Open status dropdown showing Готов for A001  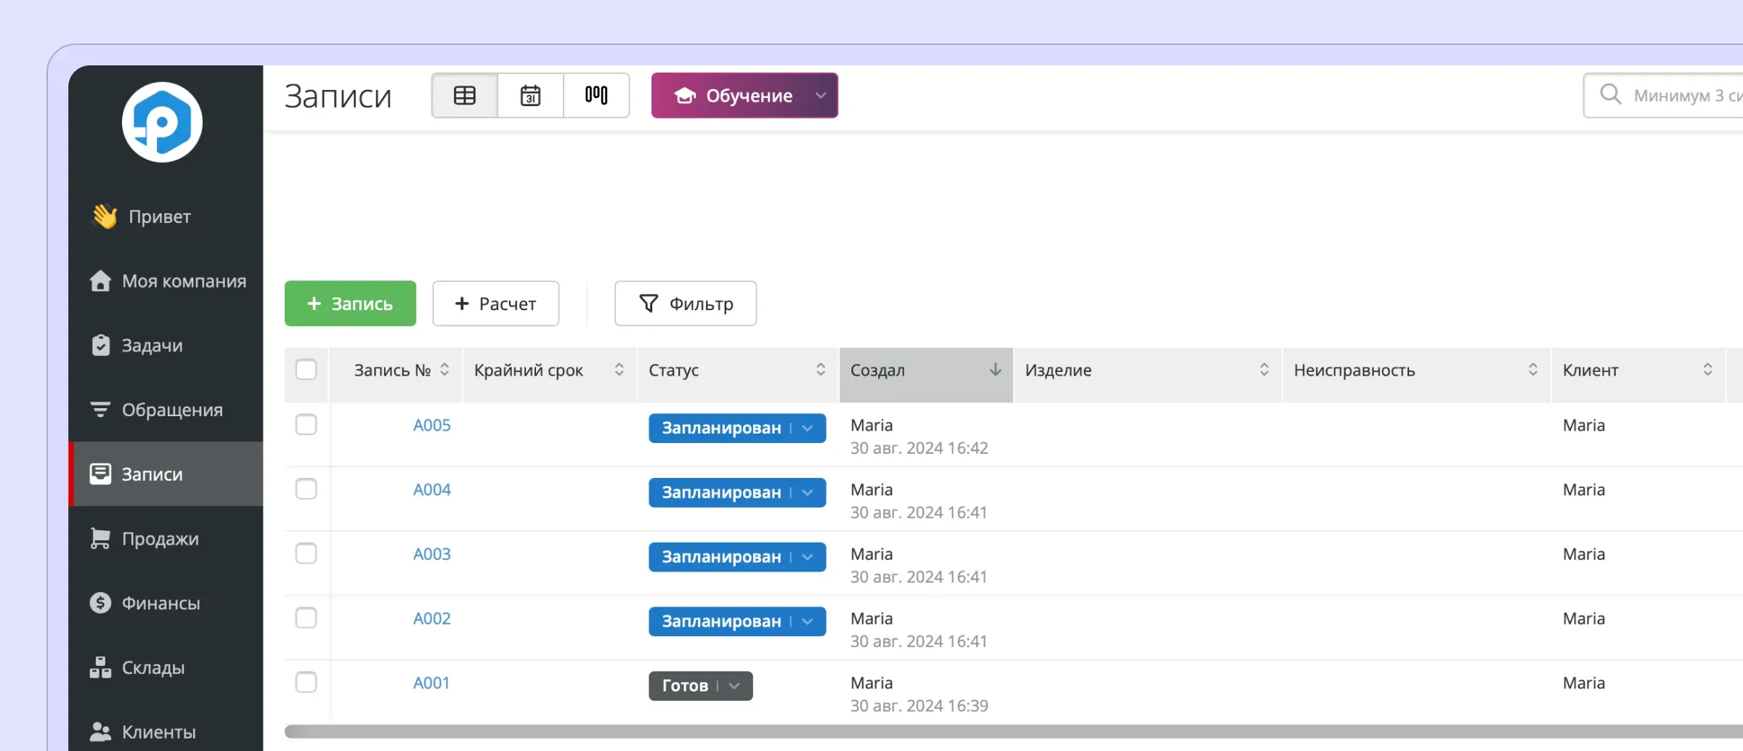click(x=736, y=685)
